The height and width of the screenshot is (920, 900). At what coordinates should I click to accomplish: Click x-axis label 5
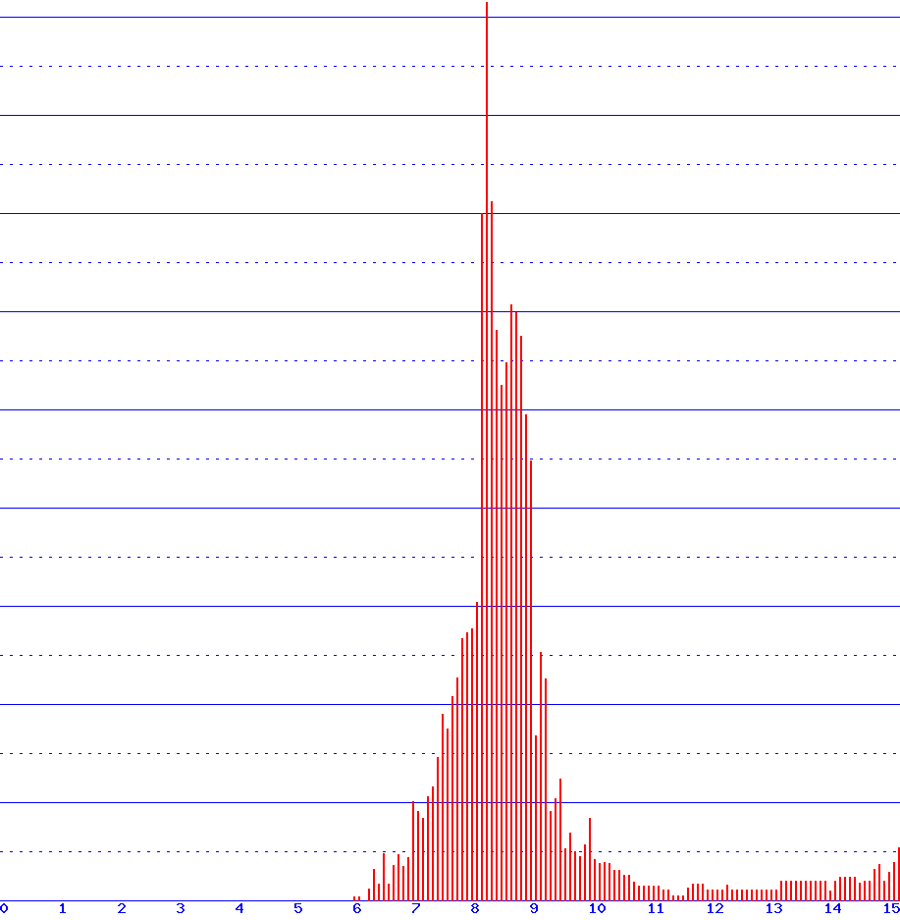(297, 909)
